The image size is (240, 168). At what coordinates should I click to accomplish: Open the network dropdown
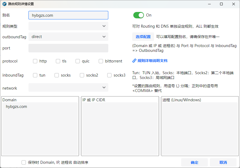click(x=68, y=87)
